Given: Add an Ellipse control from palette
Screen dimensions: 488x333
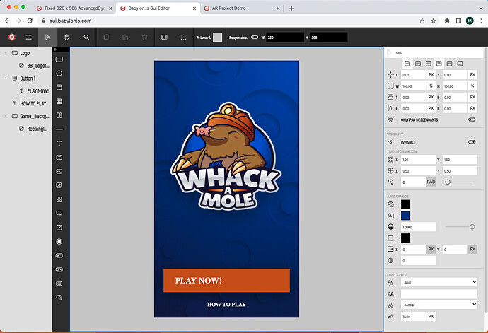Looking at the screenshot, I should pyautogui.click(x=59, y=73).
